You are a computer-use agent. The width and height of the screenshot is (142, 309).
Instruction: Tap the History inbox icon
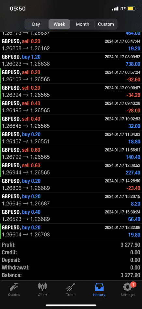pyautogui.click(x=99, y=287)
